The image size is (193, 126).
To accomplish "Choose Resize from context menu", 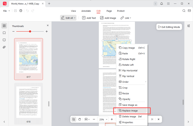I will pos(132,93).
